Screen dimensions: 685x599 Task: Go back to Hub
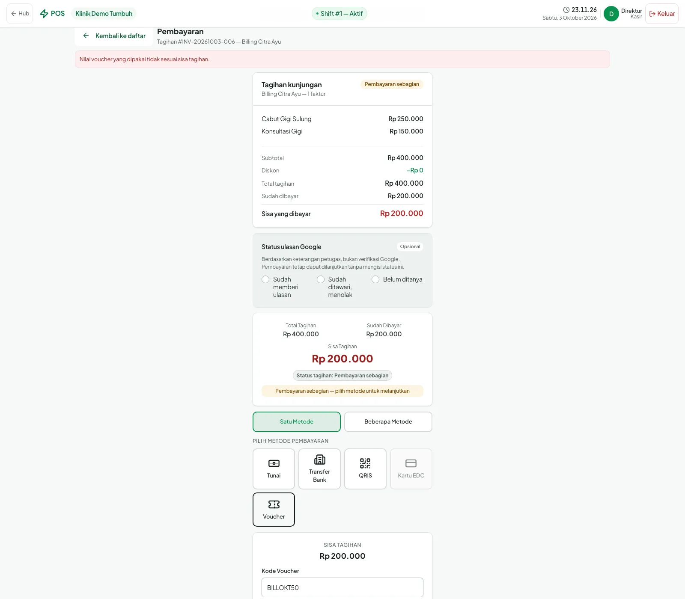[x=20, y=14]
